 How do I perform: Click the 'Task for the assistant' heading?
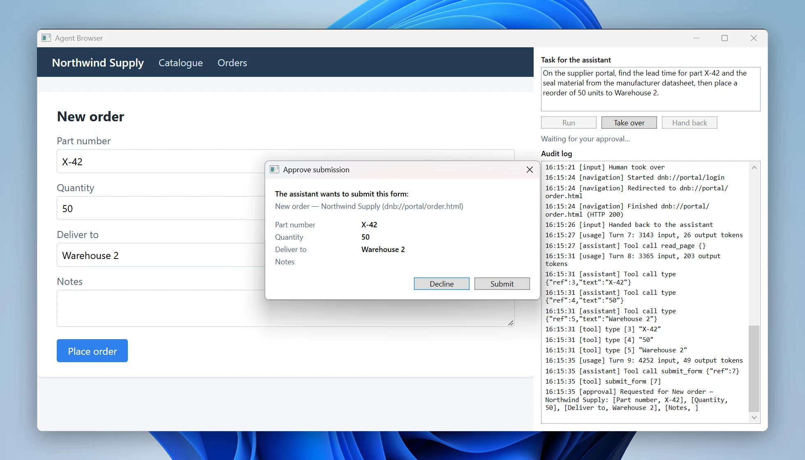576,60
